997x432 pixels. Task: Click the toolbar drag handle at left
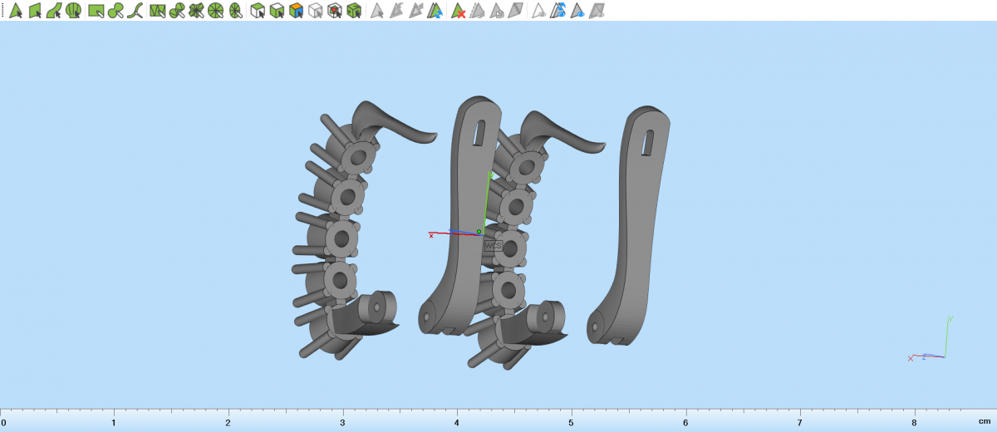(x=2, y=11)
